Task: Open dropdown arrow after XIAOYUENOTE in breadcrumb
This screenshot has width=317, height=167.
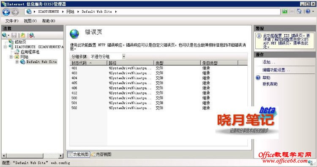Action: coord(63,12)
